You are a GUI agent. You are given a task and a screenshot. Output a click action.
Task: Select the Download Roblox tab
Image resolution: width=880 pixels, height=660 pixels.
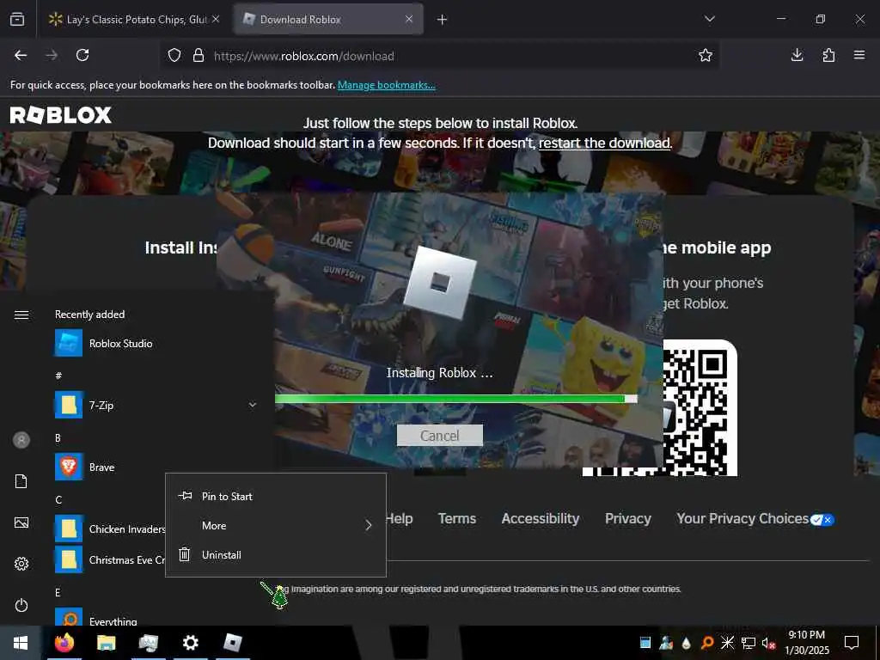[x=328, y=19]
